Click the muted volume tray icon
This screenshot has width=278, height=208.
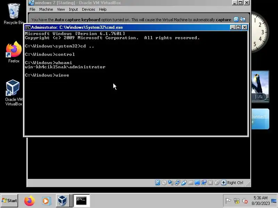click(x=245, y=201)
